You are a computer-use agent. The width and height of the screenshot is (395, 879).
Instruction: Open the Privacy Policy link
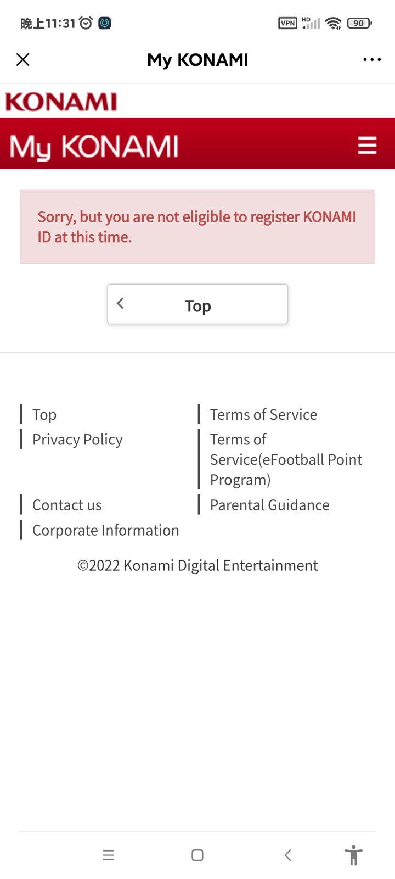pyautogui.click(x=77, y=439)
